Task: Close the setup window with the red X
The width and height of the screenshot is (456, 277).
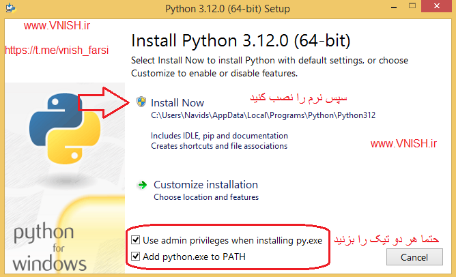Action: coord(437,8)
